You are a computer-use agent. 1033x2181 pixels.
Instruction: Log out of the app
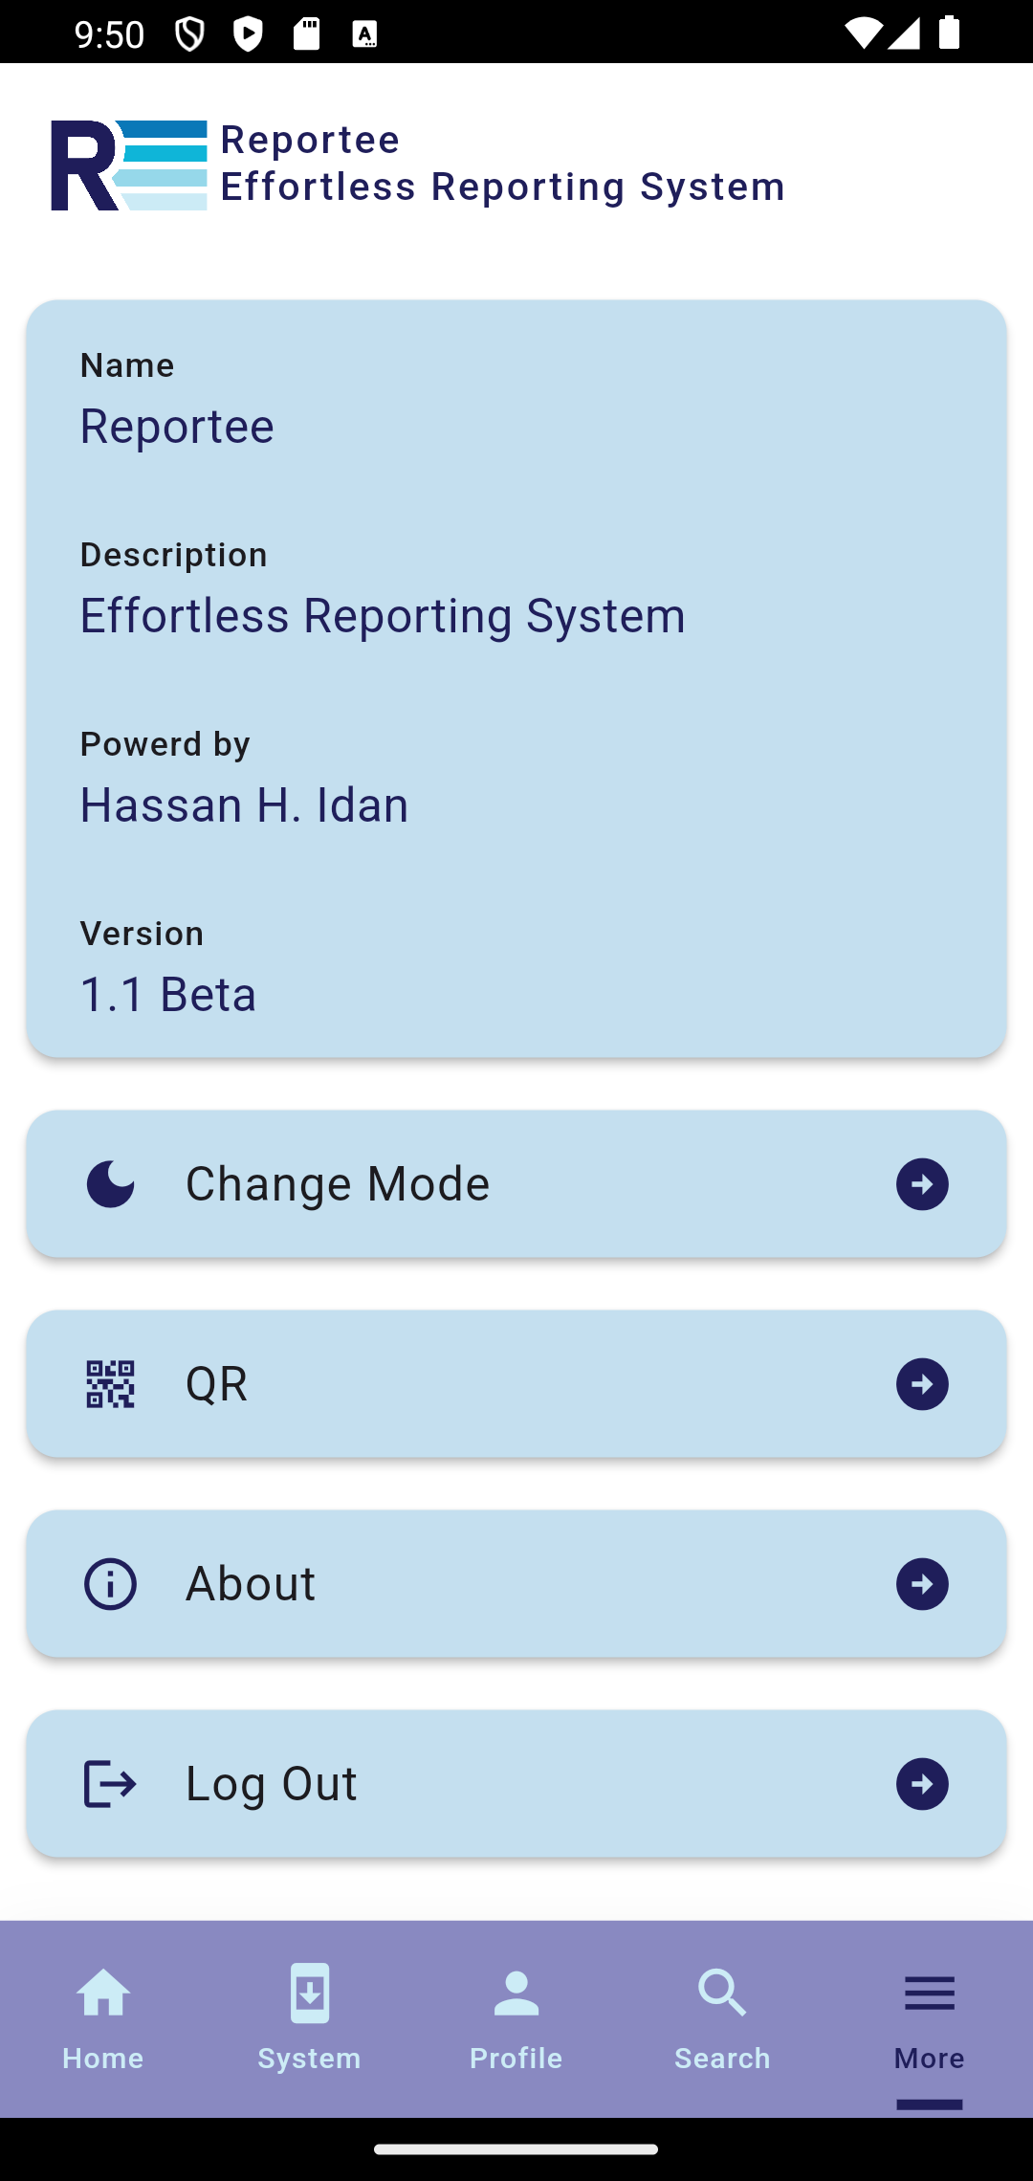pyautogui.click(x=516, y=1784)
